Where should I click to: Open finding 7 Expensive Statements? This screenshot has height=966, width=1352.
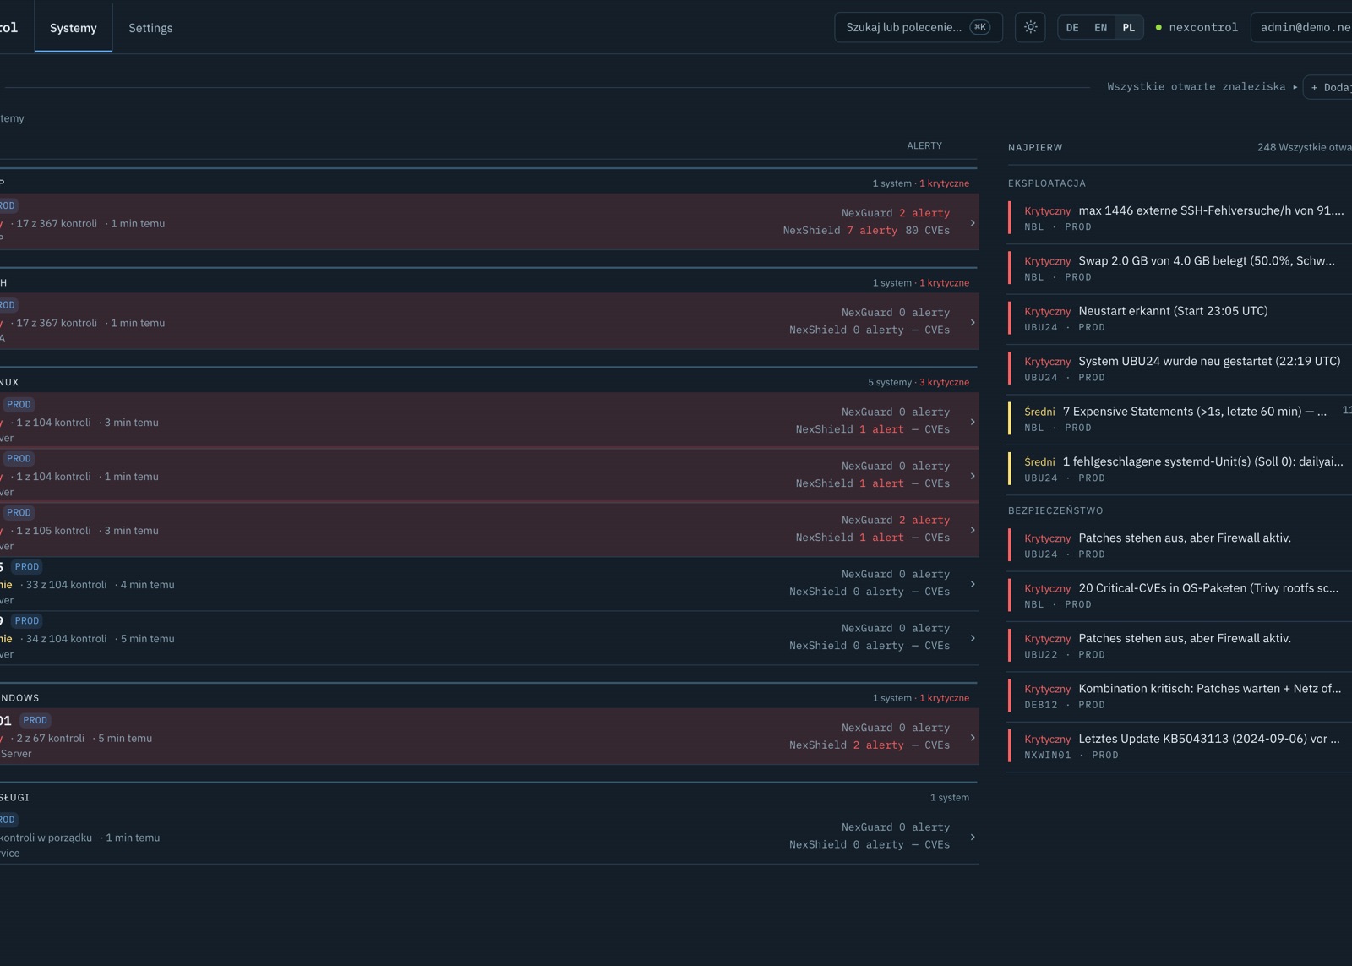[1180, 419]
